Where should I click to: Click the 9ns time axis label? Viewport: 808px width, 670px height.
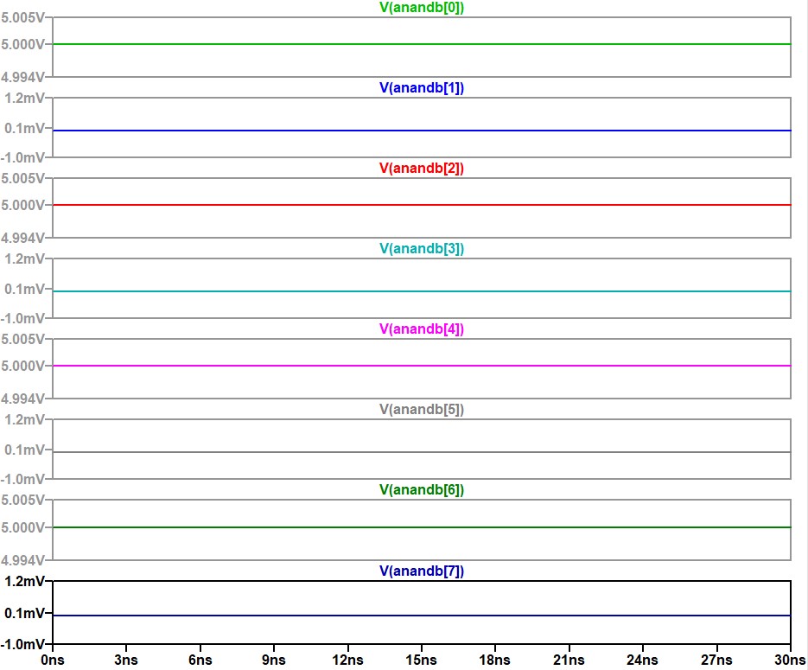click(x=274, y=660)
